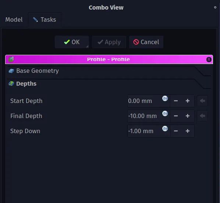The image size is (220, 203).
Task: Click the Apply button
Action: coord(109,42)
